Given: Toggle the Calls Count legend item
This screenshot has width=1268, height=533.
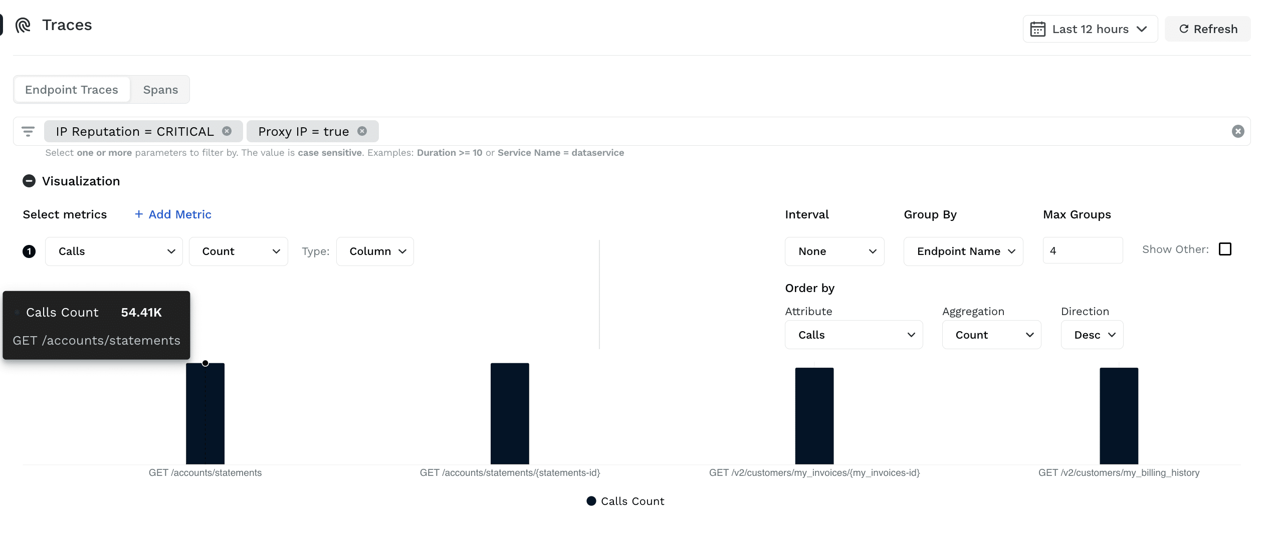Looking at the screenshot, I should click(x=625, y=501).
